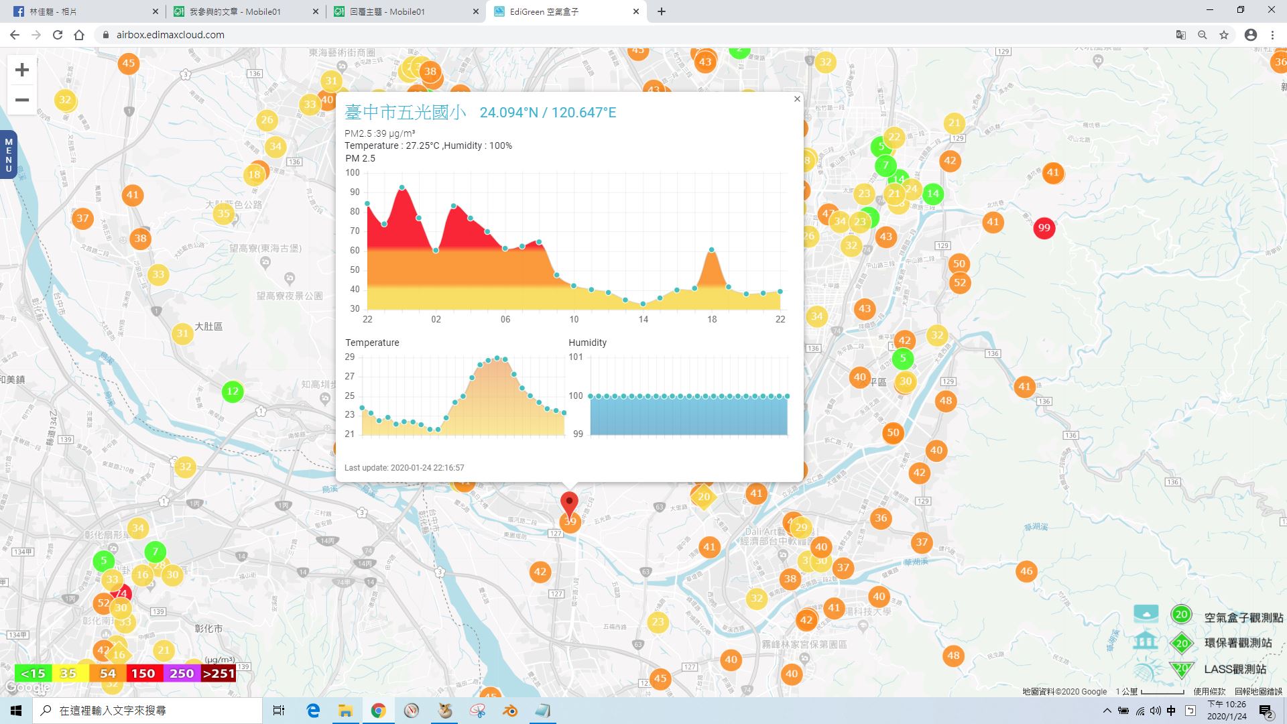Switch to 我參與的文章 - Mobile01 tab

[244, 11]
